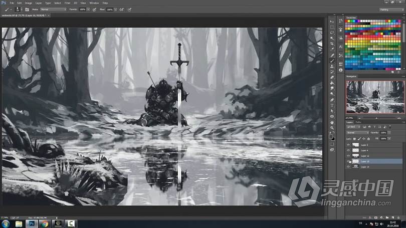The image size is (406, 228).
Task: Select the Ellipse shape tool
Action: [x=332, y=117]
